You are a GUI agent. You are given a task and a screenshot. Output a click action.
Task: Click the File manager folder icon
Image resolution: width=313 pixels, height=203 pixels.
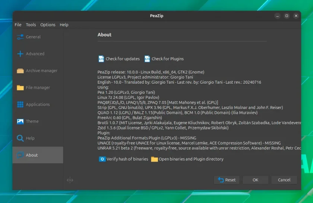[x=20, y=88]
